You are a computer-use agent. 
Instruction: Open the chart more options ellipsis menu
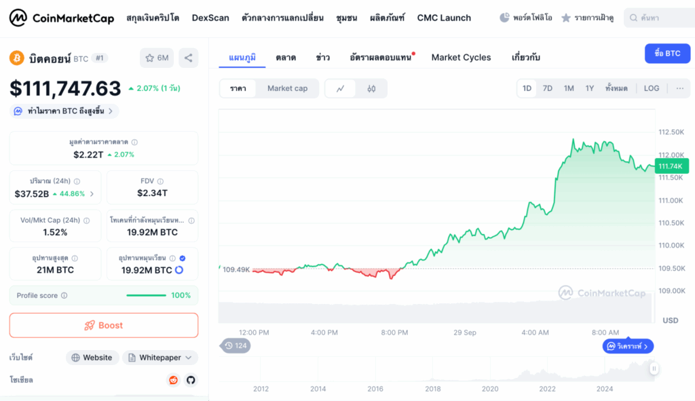(679, 88)
